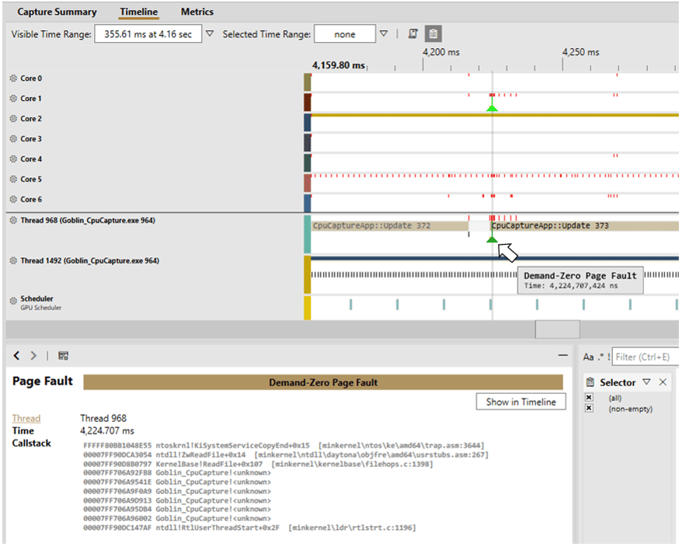Open the Metrics tab
The height and width of the screenshot is (547, 679).
197,12
